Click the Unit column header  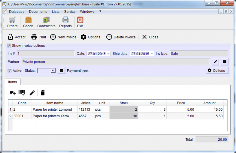pos(102,103)
